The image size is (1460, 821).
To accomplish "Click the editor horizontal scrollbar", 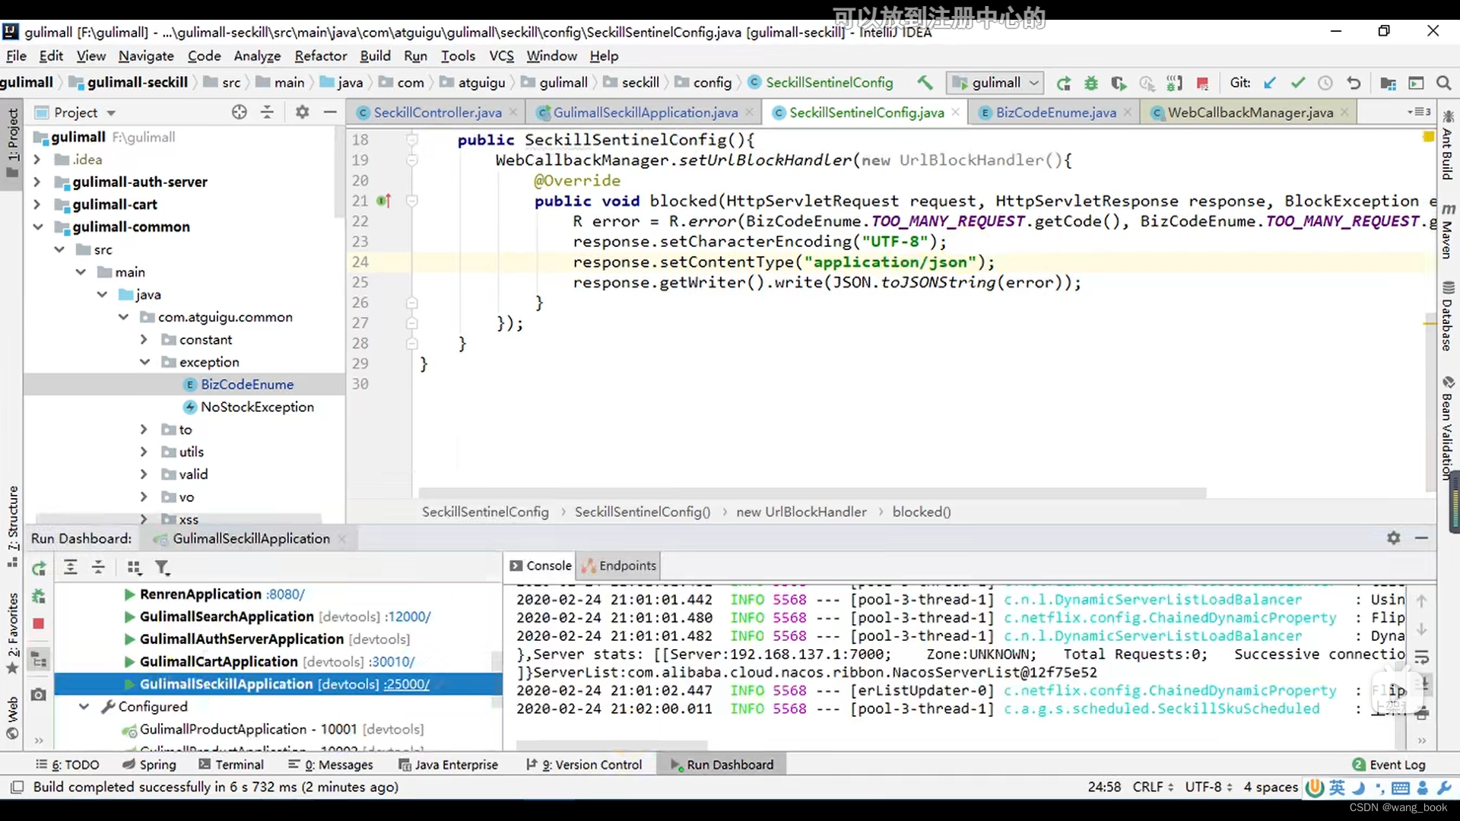I will click(812, 493).
